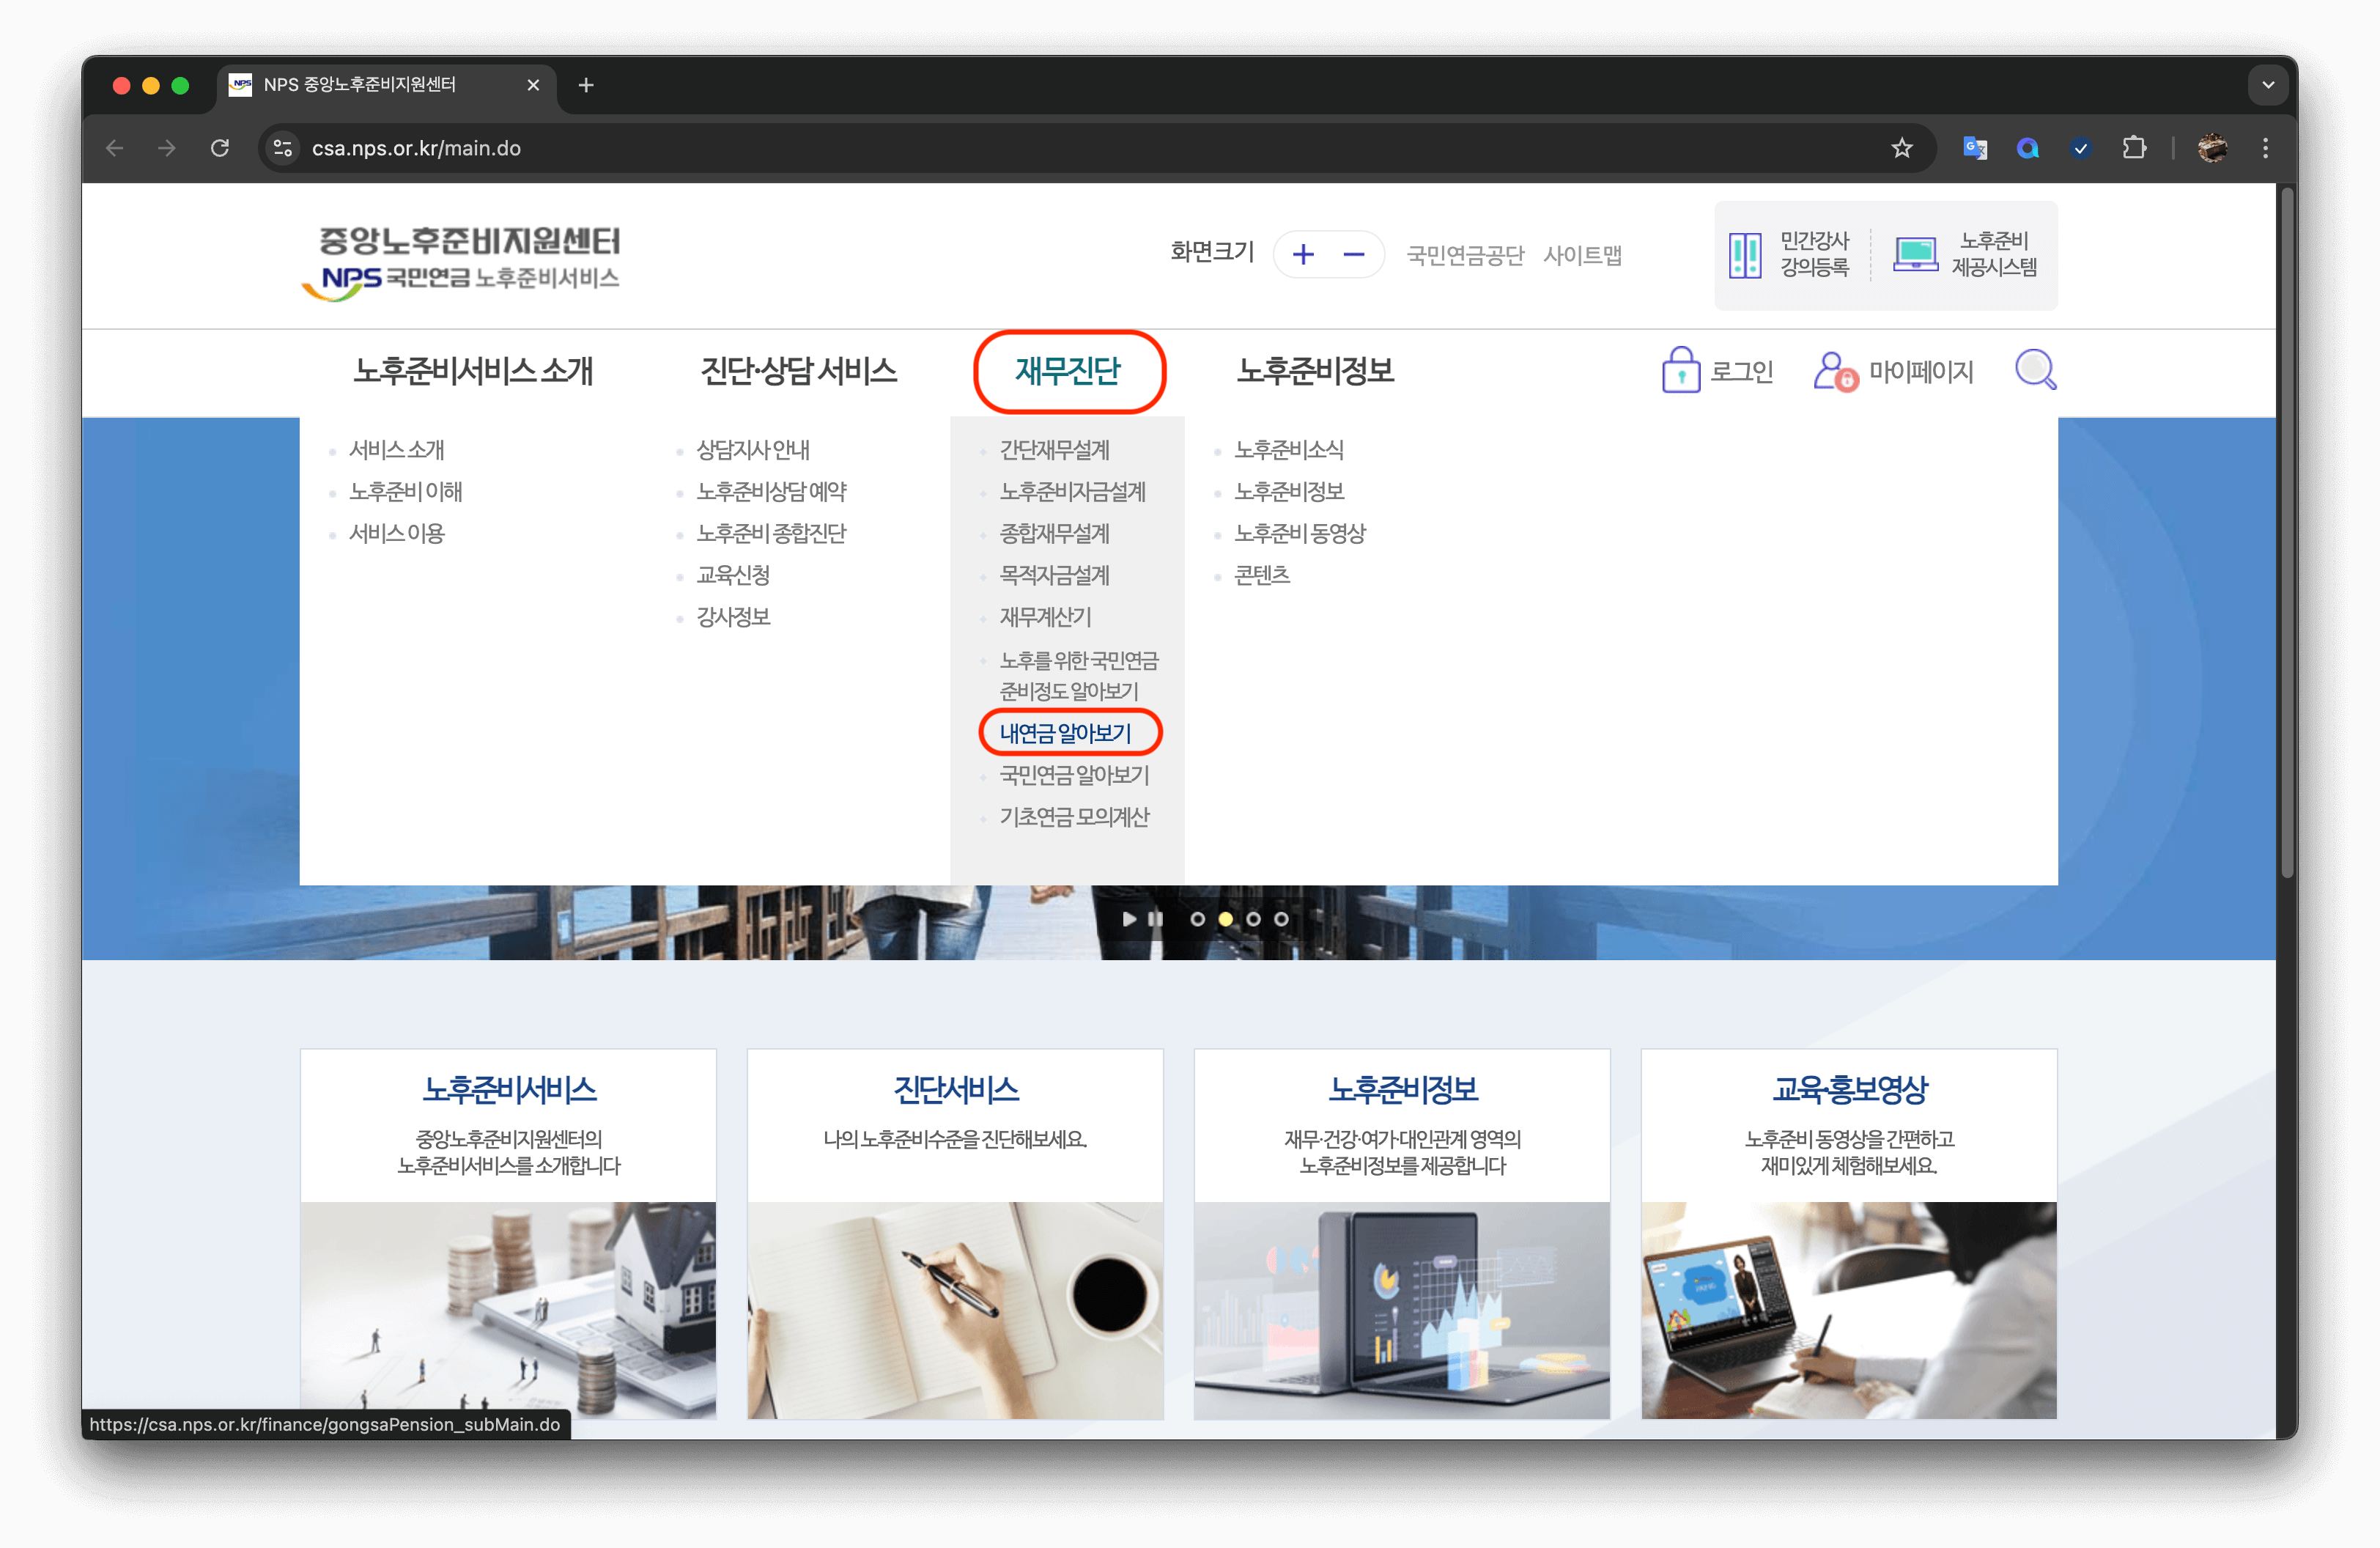Screen dimensions: 2380x1548
Task: Select 내연금 알아보기 submenu item
Action: click(x=1065, y=733)
